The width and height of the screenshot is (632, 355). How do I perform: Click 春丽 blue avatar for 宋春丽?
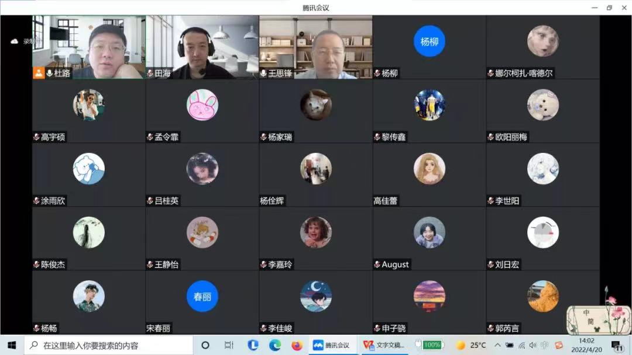pyautogui.click(x=202, y=296)
